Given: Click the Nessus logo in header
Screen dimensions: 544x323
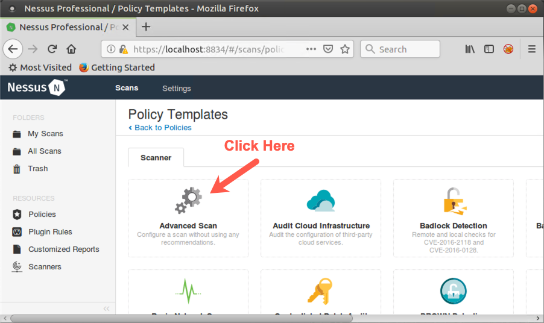Looking at the screenshot, I should [x=37, y=88].
